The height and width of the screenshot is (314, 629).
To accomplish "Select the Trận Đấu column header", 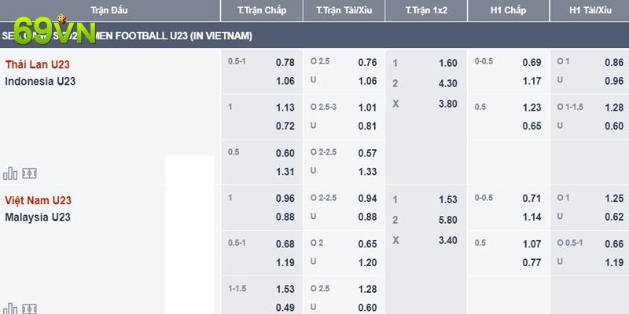I will tap(109, 10).
